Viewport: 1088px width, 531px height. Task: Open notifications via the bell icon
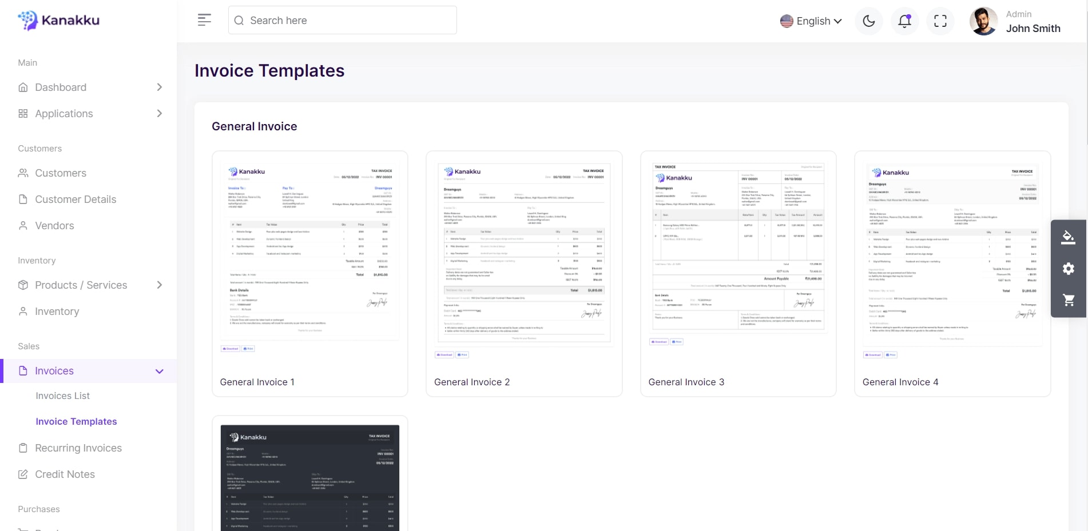(904, 21)
